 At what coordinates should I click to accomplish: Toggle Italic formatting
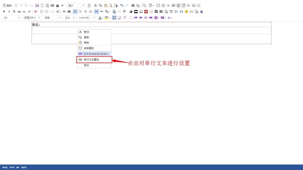click(9, 12)
